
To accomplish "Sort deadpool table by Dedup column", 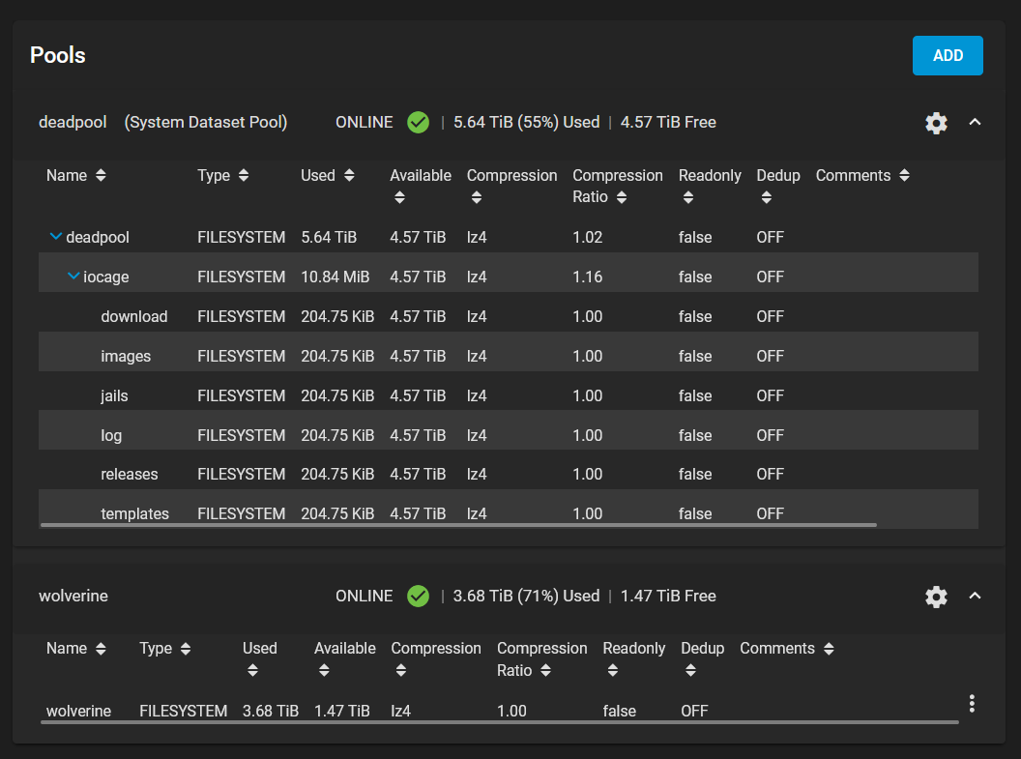I will click(x=766, y=197).
